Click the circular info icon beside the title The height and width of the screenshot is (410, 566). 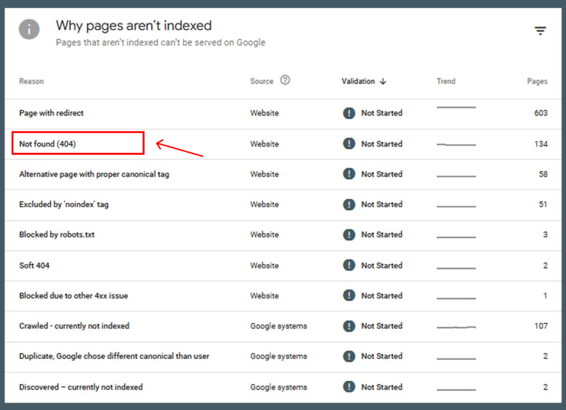pos(29,29)
